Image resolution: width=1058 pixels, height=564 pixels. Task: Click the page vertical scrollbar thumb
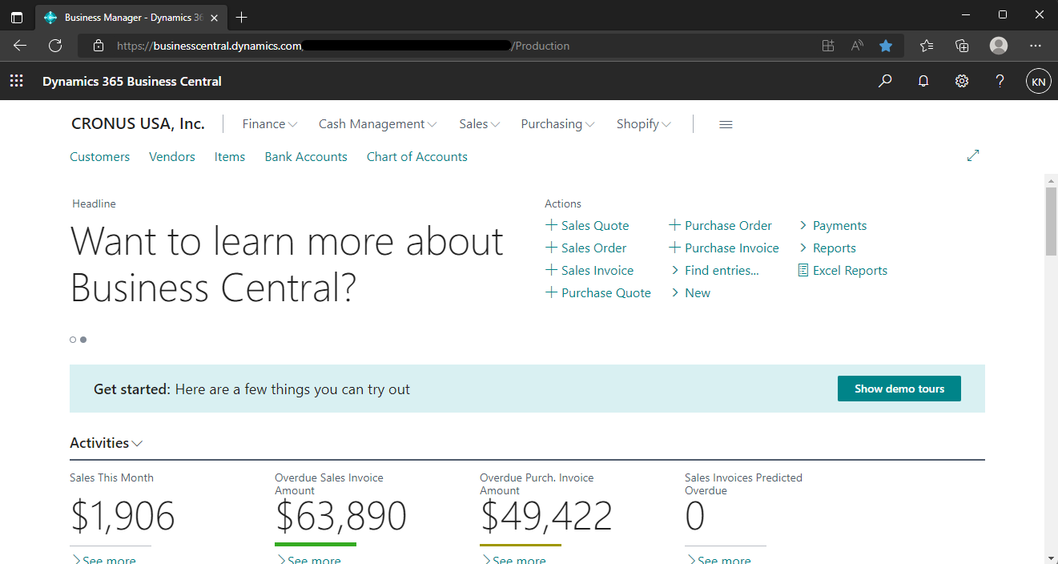point(1051,221)
